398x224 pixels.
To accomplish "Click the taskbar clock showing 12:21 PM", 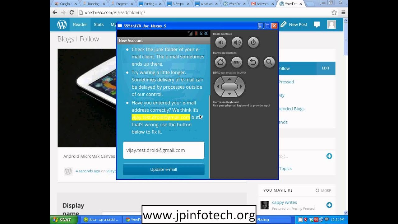I will [x=337, y=220].
